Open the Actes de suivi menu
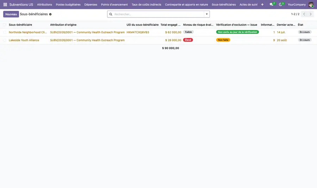 (x=248, y=5)
